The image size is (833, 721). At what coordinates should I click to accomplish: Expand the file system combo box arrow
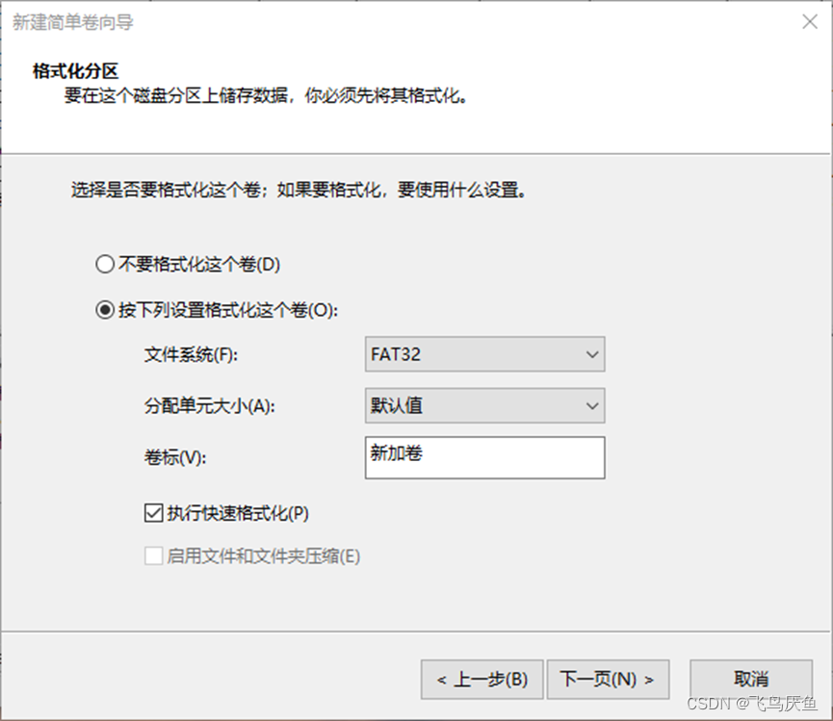[594, 354]
